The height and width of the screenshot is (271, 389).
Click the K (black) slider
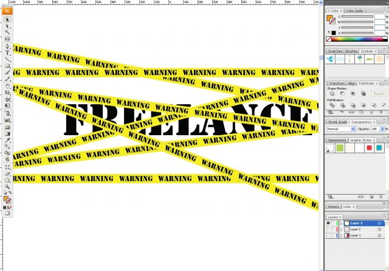click(357, 33)
